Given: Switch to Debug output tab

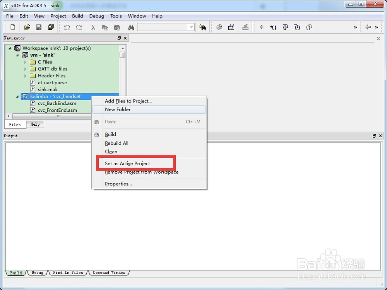Looking at the screenshot, I should (37, 273).
